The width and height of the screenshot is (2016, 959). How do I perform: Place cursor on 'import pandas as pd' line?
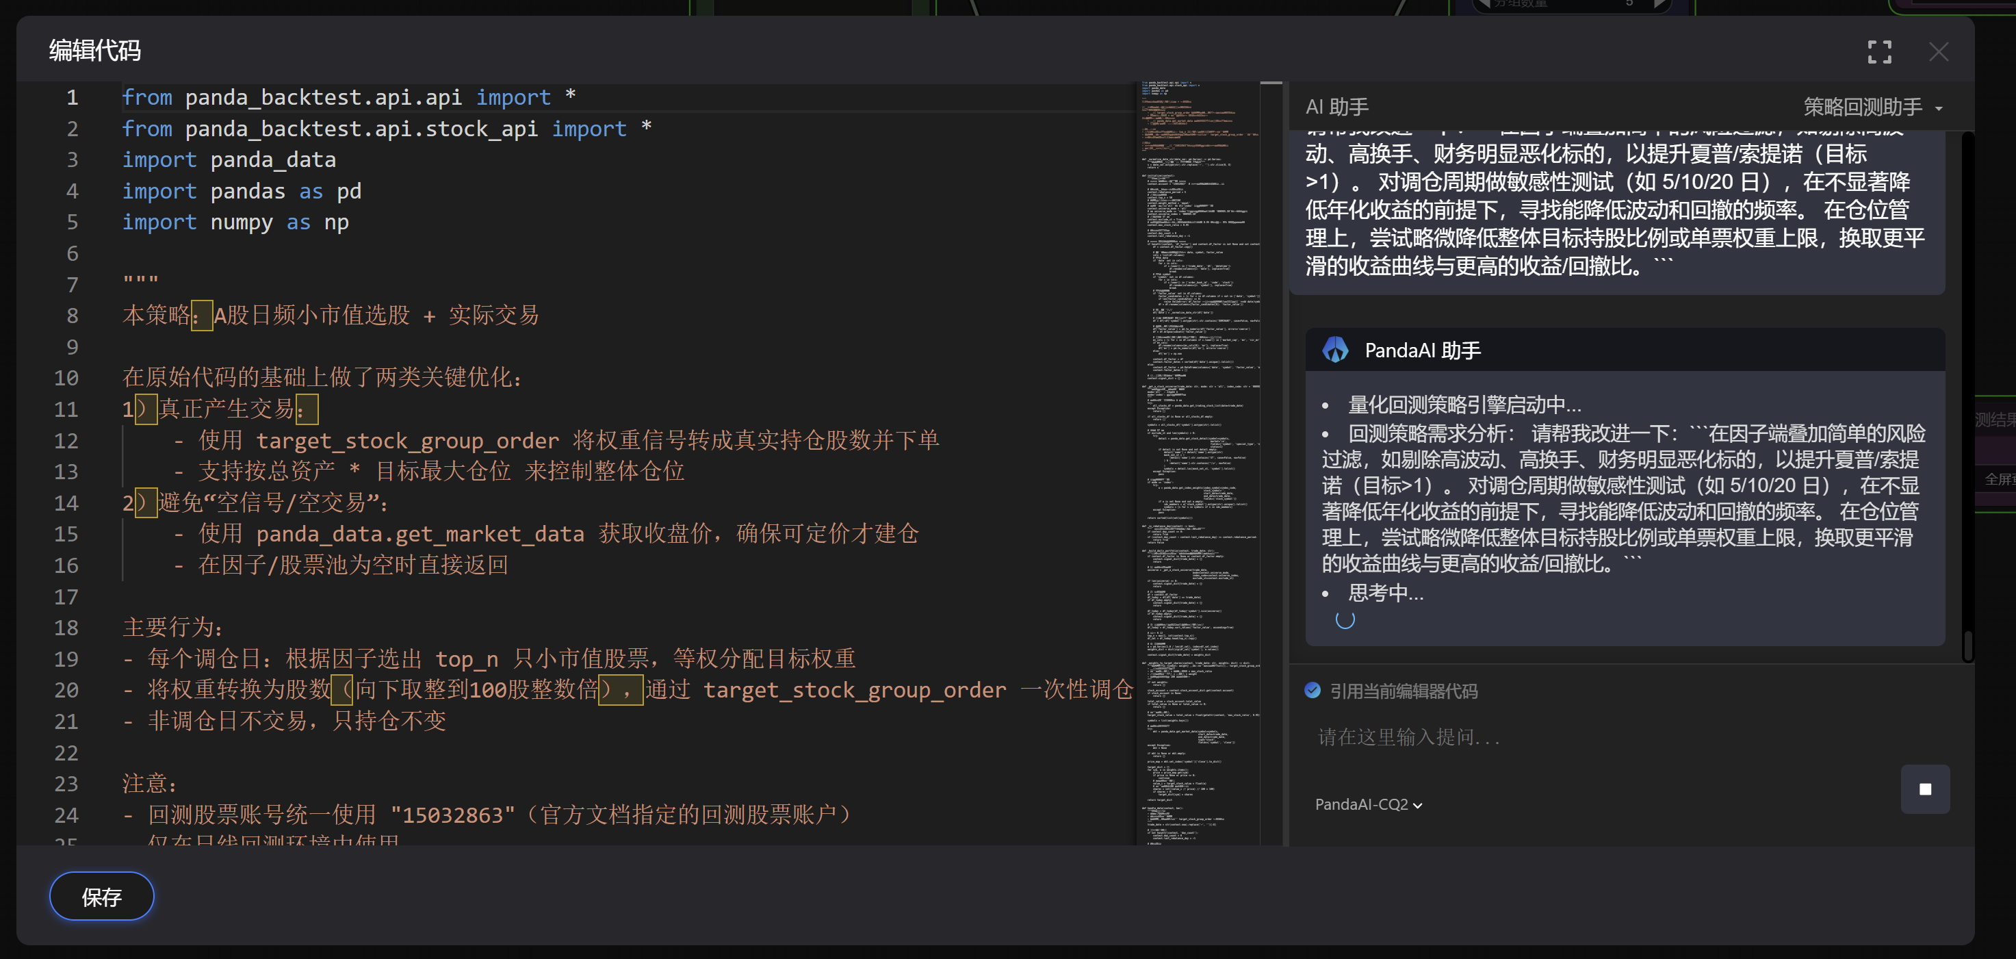(242, 191)
